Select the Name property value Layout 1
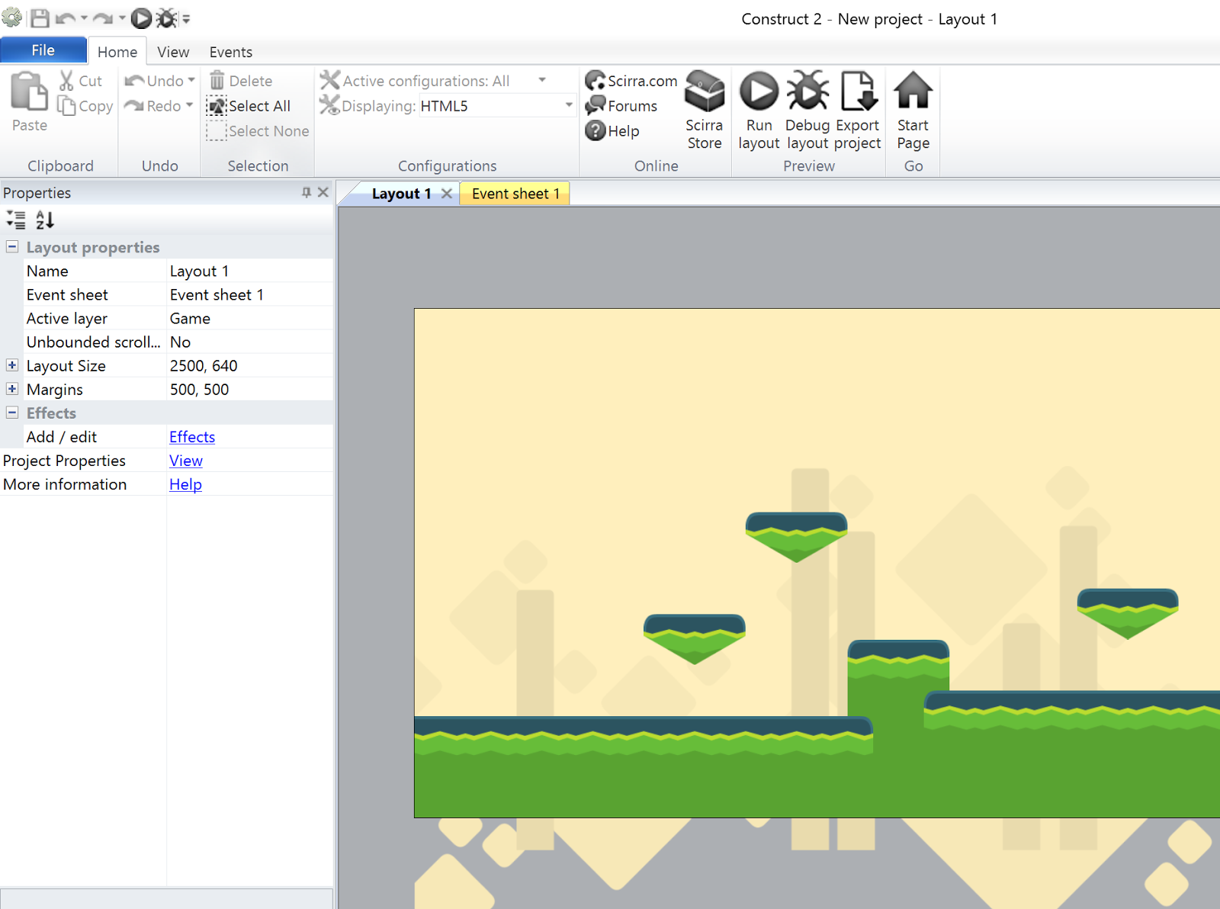 pyautogui.click(x=250, y=271)
